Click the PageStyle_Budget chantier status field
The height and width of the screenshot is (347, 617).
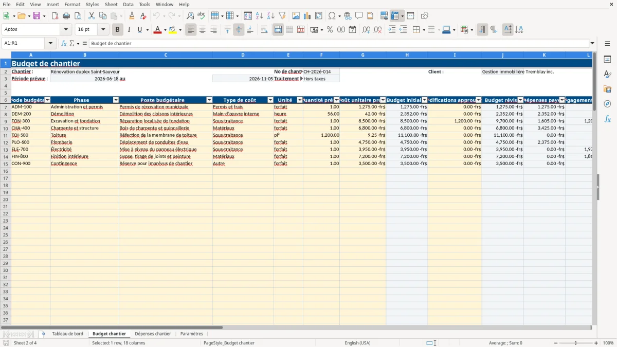tap(229, 343)
